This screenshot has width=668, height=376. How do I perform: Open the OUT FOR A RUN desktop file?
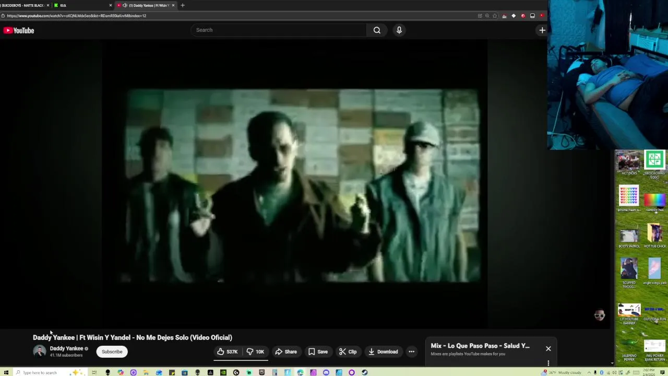(x=654, y=312)
